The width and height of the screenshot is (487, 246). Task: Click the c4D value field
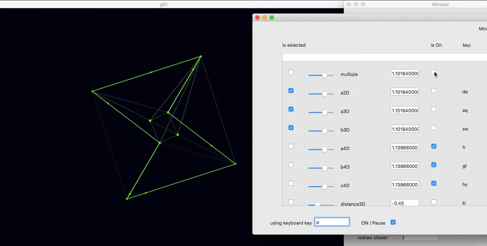[405, 184]
